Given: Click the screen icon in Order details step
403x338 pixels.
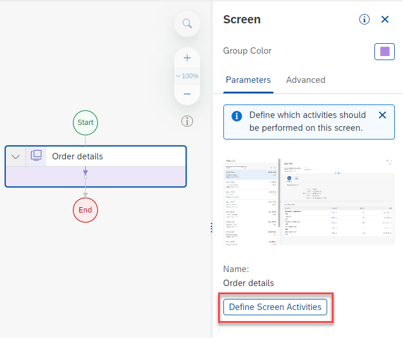Looking at the screenshot, I should [36, 156].
